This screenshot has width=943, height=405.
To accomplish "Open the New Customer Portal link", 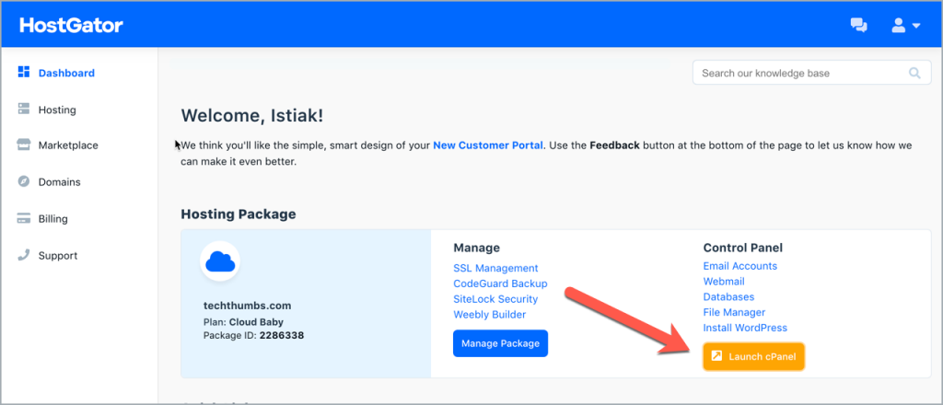I will click(x=488, y=145).
